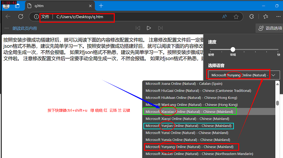Image resolution: width=283 pixels, height=158 pixels.
Task: Open the Settings and more ellipsis menu
Action: (x=278, y=16)
